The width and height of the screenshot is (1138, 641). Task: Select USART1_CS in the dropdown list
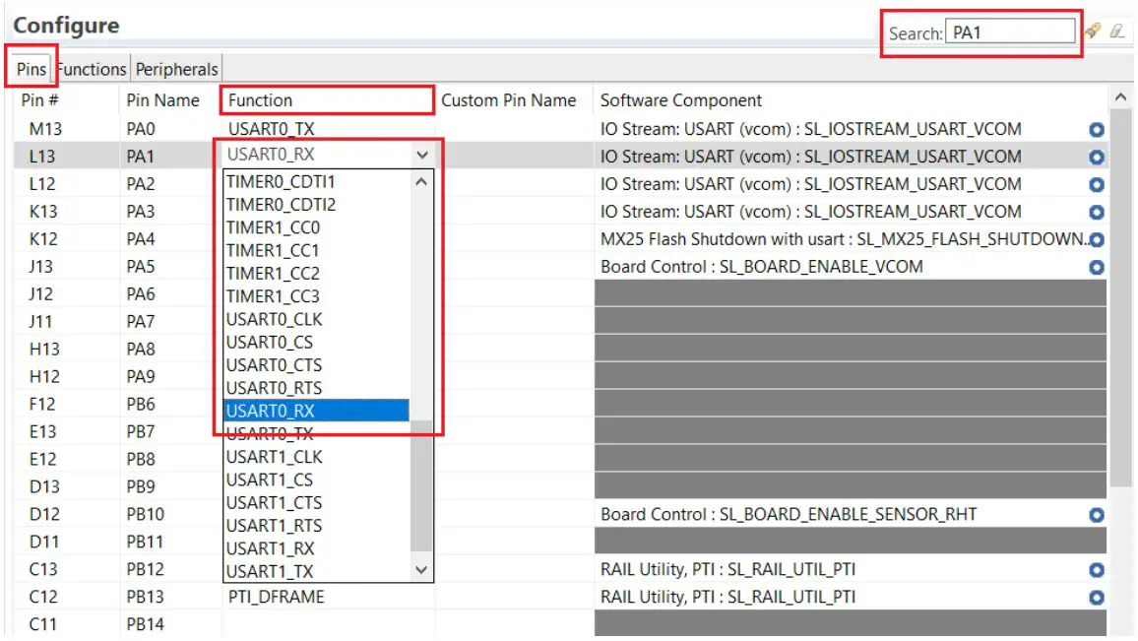pyautogui.click(x=316, y=480)
